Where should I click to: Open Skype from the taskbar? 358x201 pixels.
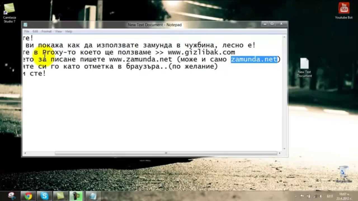point(44,196)
